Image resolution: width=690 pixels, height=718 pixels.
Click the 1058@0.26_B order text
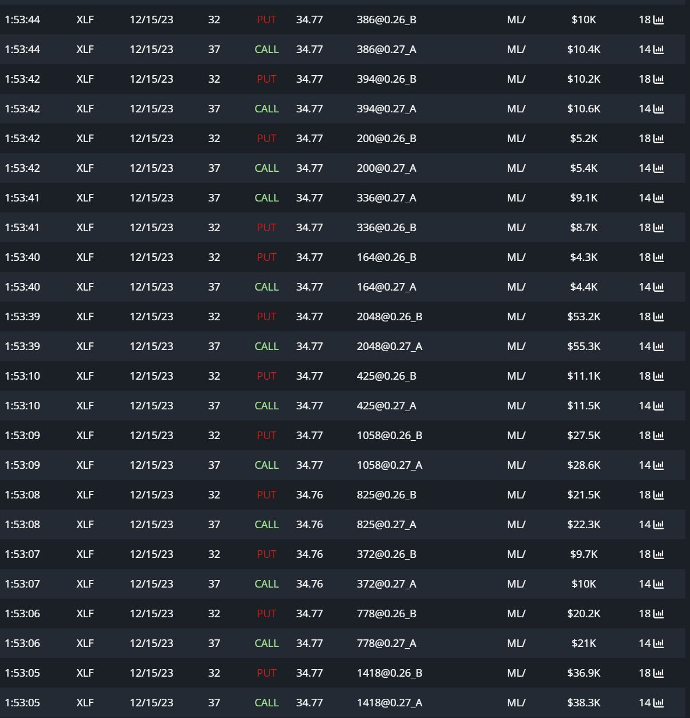point(390,436)
